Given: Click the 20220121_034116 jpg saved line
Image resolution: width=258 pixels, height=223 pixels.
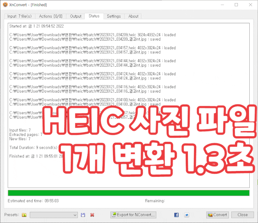Looking at the screenshot, I should (85, 91).
